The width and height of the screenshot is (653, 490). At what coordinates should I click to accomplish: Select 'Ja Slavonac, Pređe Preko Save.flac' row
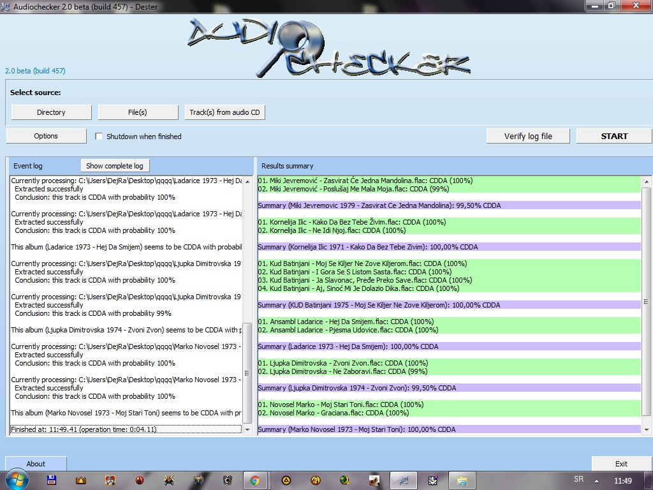[x=449, y=280]
